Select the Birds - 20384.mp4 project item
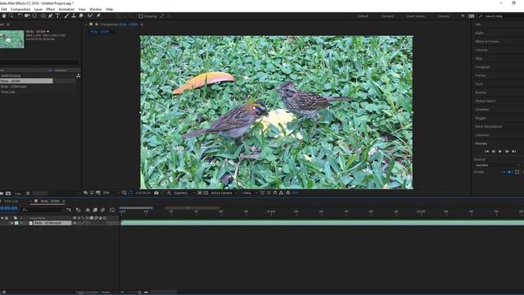Screen dimensions: 524x295 coord(13,87)
